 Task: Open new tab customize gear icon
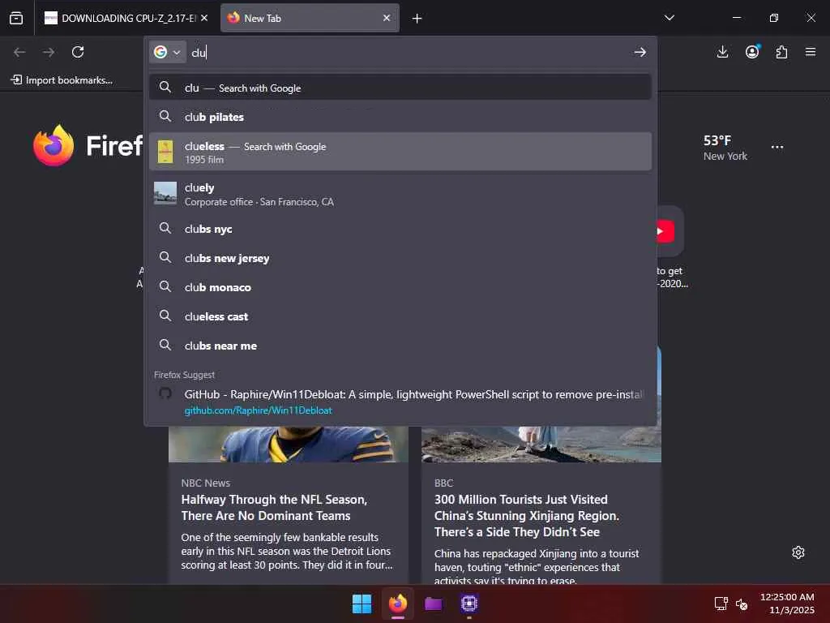pyautogui.click(x=798, y=552)
